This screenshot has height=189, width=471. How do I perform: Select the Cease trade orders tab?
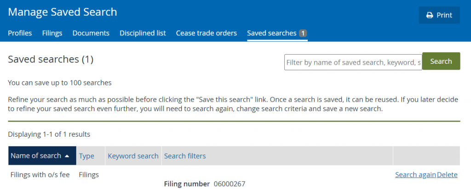point(207,33)
